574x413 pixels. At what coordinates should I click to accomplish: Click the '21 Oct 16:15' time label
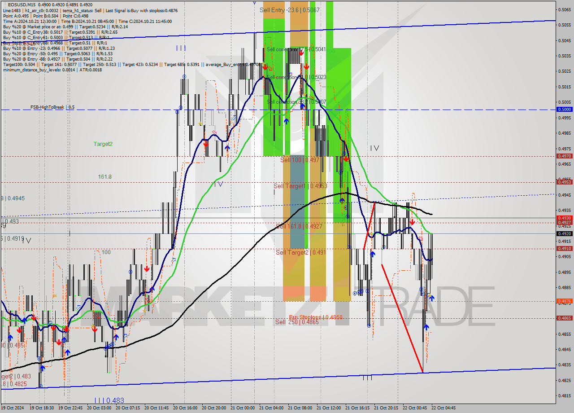357,408
